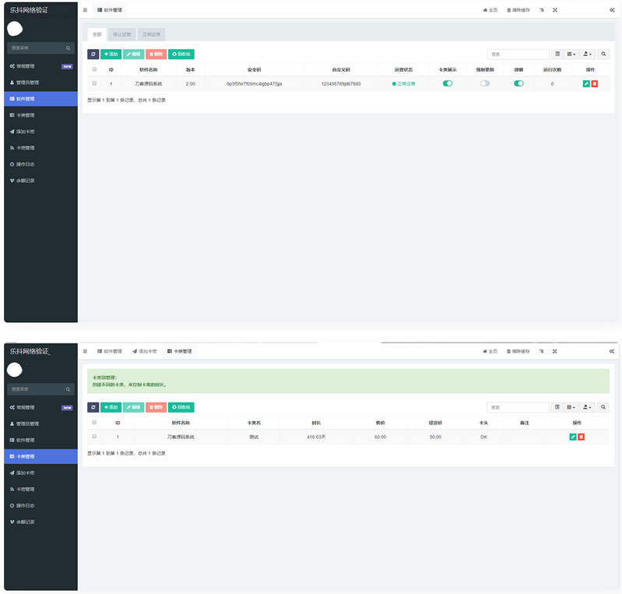Check select-all checkbox in 卡类管理 table header
622x594 pixels.
pos(94,422)
